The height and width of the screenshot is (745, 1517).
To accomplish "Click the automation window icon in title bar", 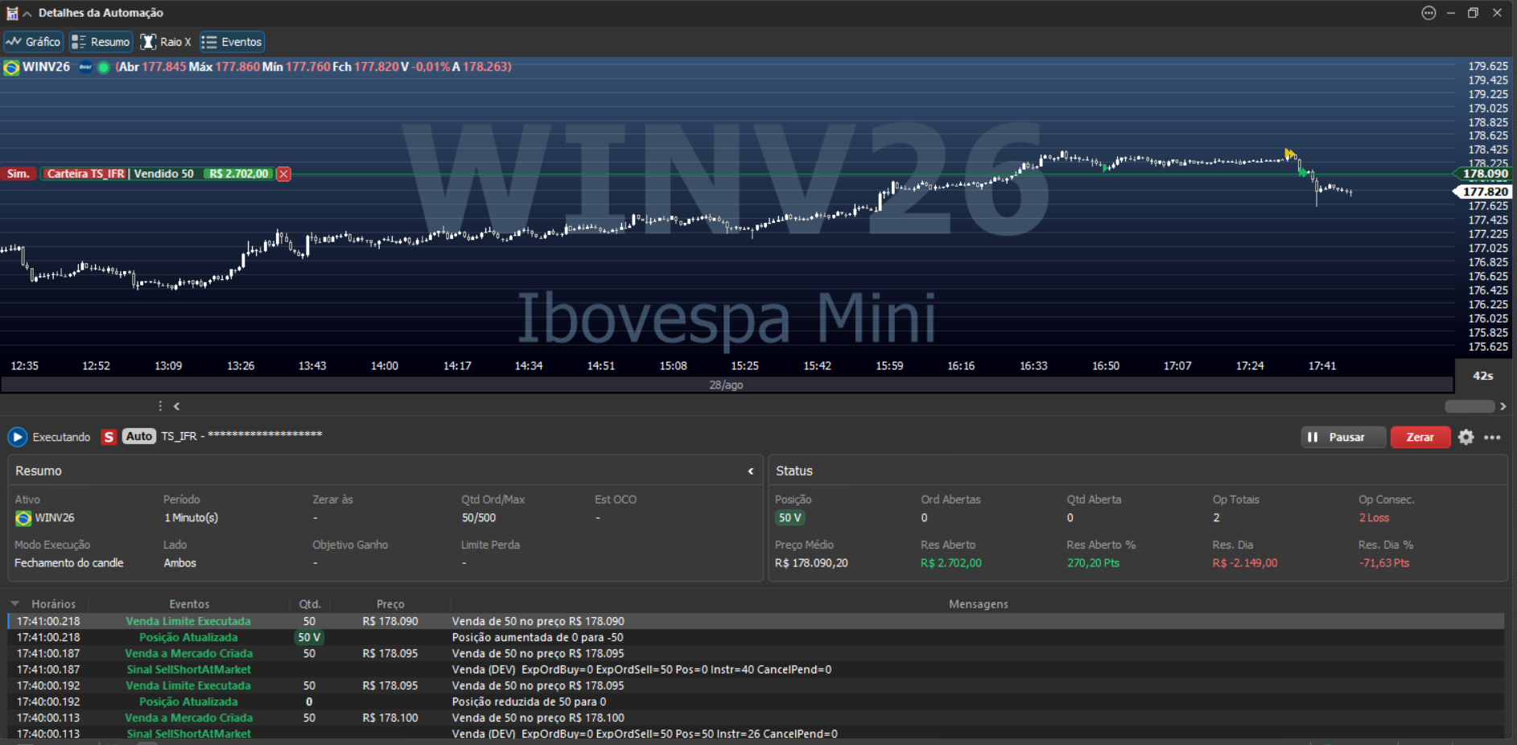I will 12,13.
